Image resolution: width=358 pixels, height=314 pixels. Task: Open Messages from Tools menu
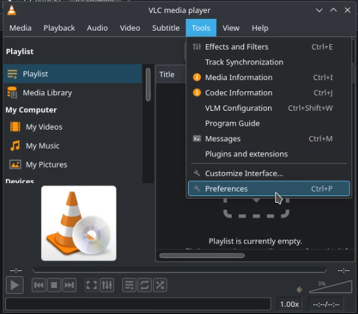click(269, 139)
